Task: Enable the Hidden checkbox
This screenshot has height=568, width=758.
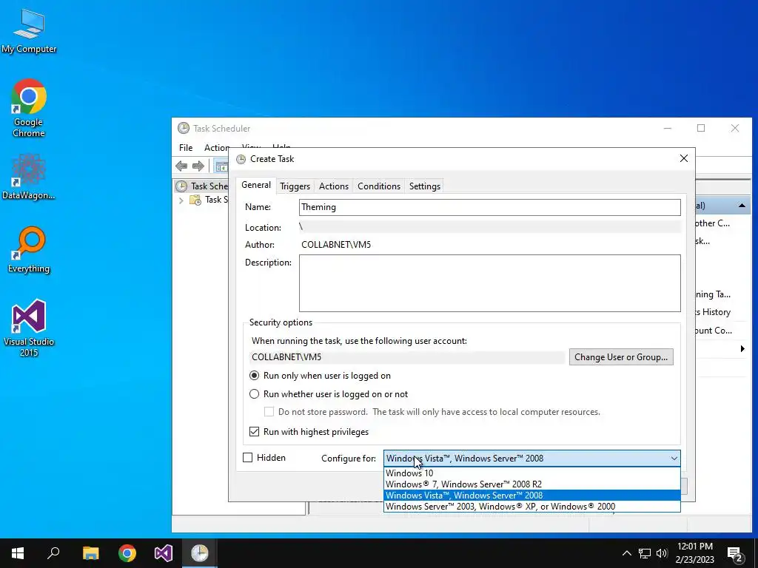Action: coord(247,458)
